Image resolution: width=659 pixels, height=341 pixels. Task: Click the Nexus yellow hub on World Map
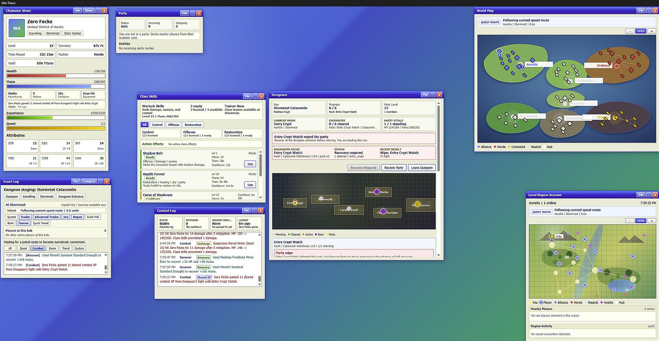616,118
